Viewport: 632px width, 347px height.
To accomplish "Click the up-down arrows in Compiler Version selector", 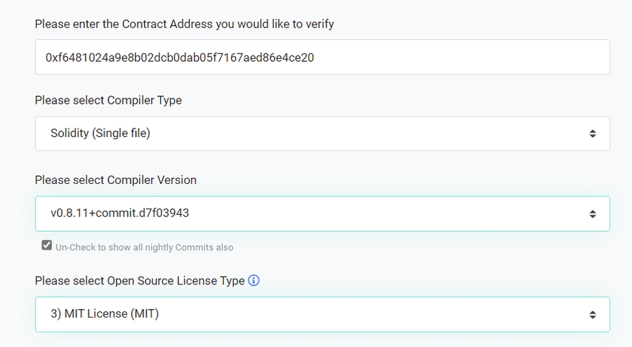I will [x=593, y=214].
